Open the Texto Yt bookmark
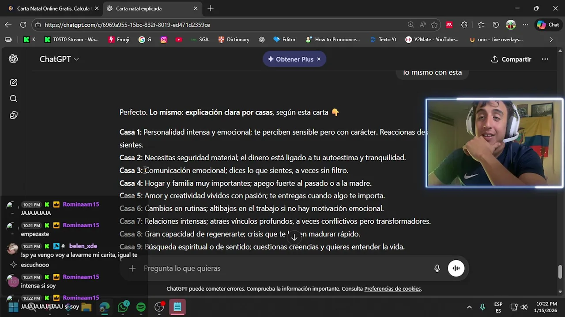Viewport: 565px width, 317px height. (383, 40)
